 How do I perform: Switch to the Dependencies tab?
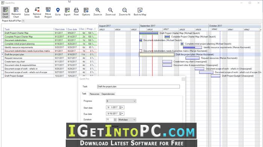[108, 94]
